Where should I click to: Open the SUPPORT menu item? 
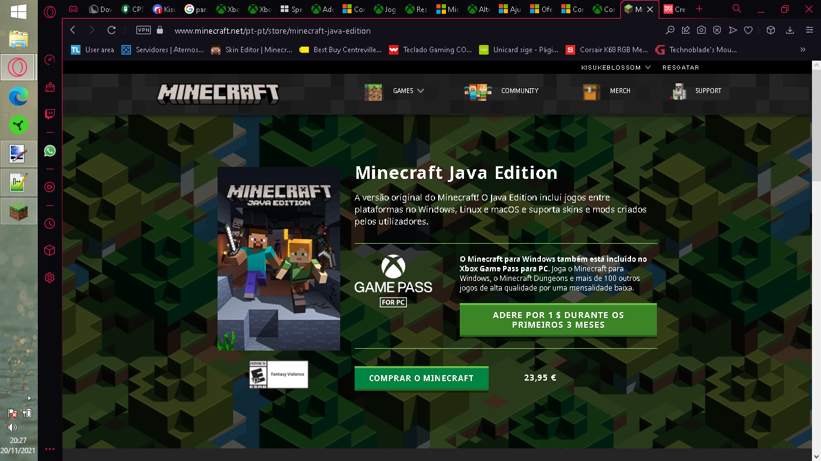[695, 91]
